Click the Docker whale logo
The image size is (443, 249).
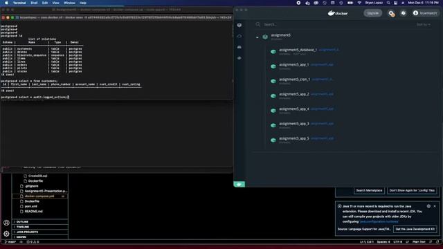tap(338, 13)
